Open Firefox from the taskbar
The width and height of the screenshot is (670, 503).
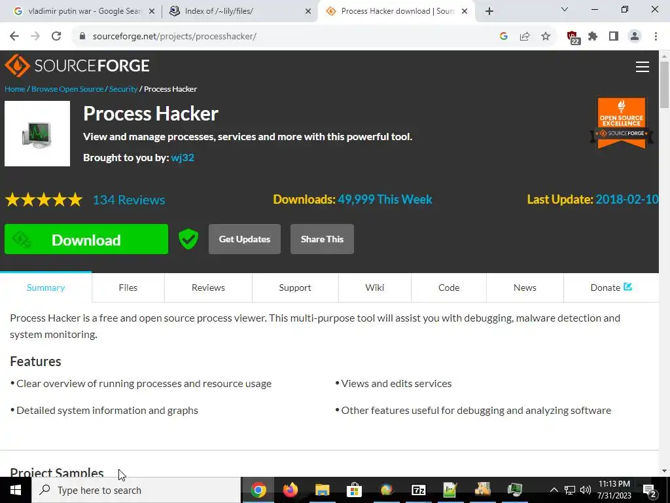click(x=291, y=490)
